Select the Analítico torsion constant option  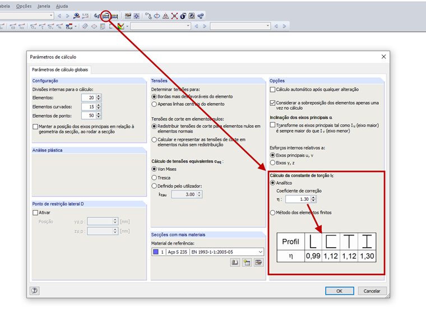272,183
